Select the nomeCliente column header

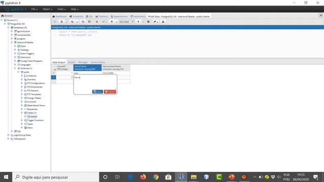tap(88, 68)
